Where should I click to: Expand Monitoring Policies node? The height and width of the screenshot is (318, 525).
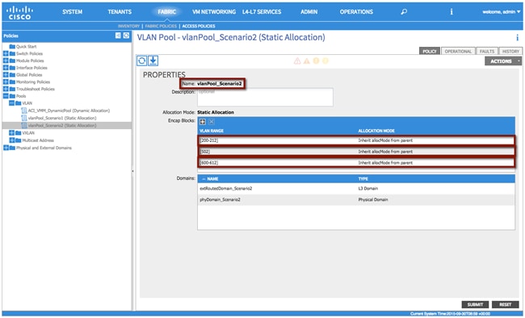click(x=6, y=82)
